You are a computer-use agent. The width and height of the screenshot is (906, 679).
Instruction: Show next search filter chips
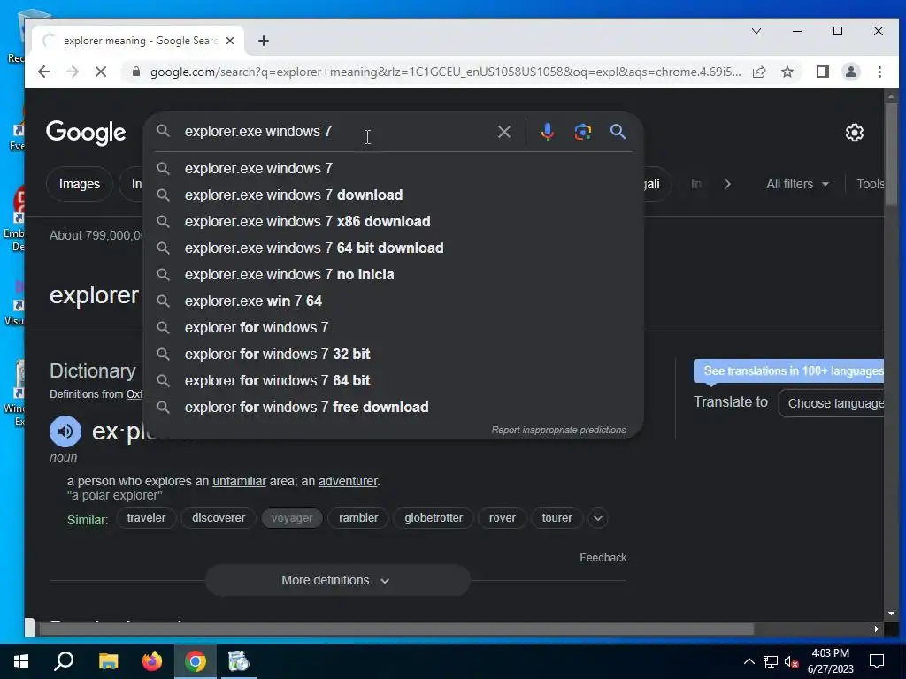pos(727,184)
